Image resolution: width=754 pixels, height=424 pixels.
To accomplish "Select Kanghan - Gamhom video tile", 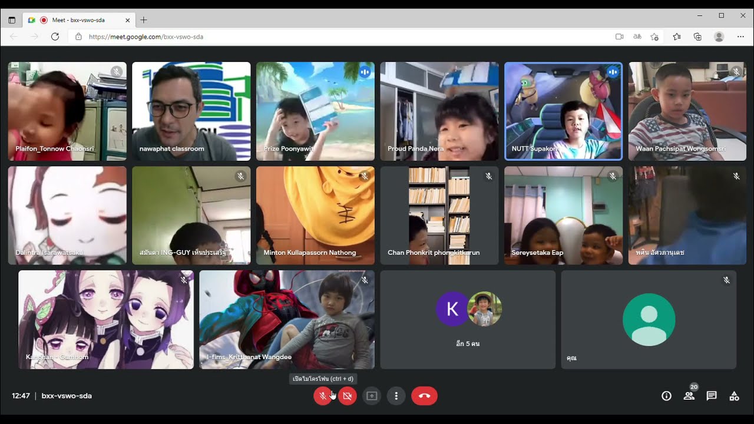I will [106, 320].
